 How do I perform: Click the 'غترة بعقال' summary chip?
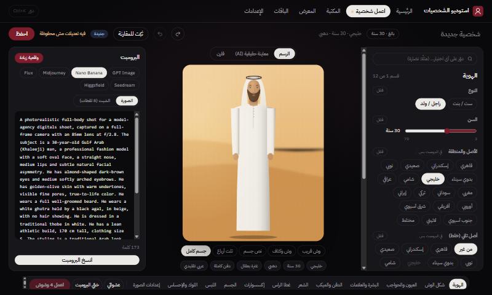pos(249,266)
